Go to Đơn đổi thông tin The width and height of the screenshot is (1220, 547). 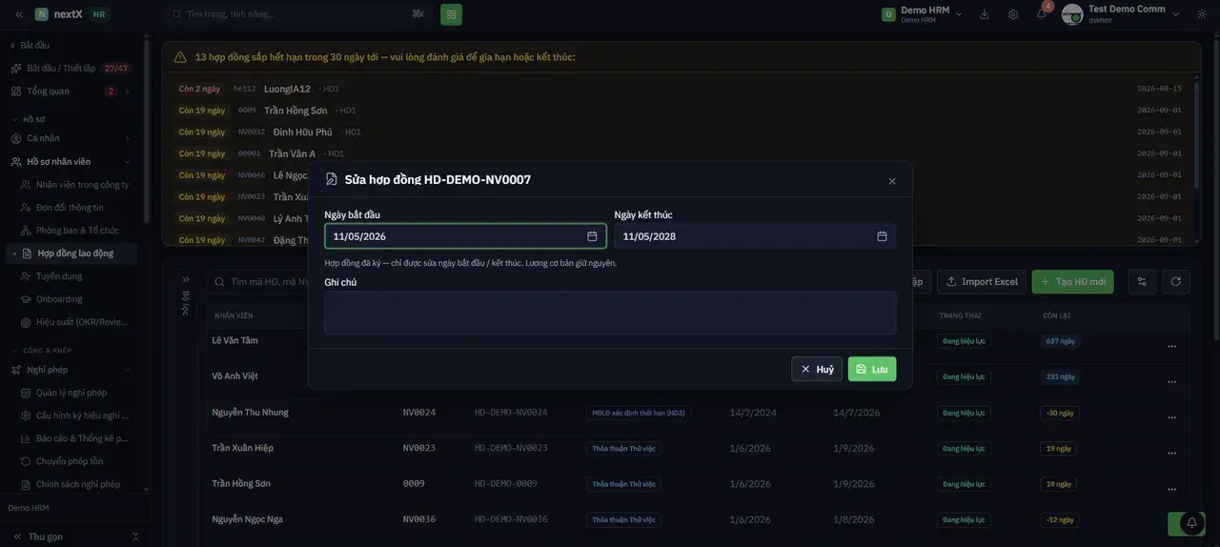tap(70, 208)
